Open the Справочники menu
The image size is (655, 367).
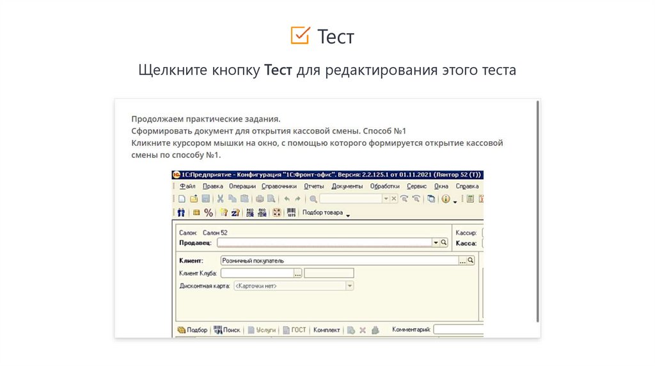pyautogui.click(x=279, y=186)
